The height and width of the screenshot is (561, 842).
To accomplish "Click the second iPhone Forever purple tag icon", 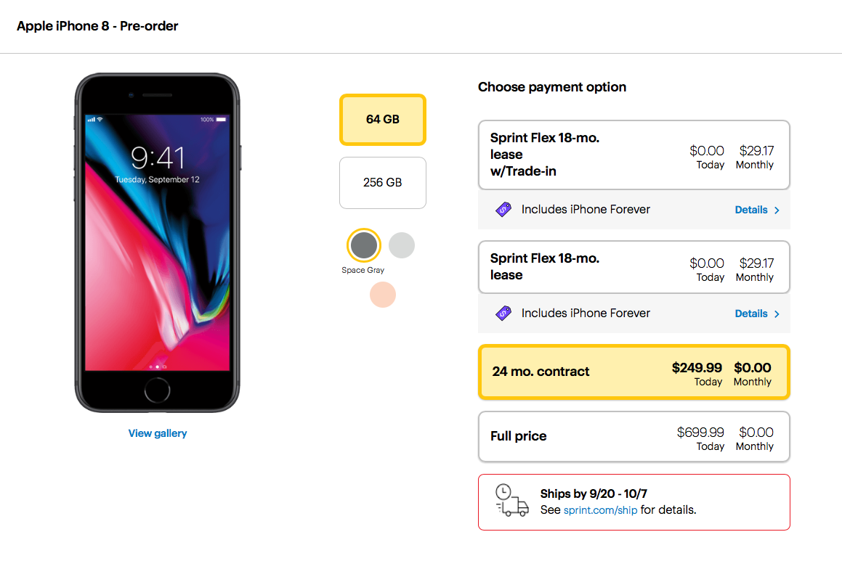I will tap(503, 314).
